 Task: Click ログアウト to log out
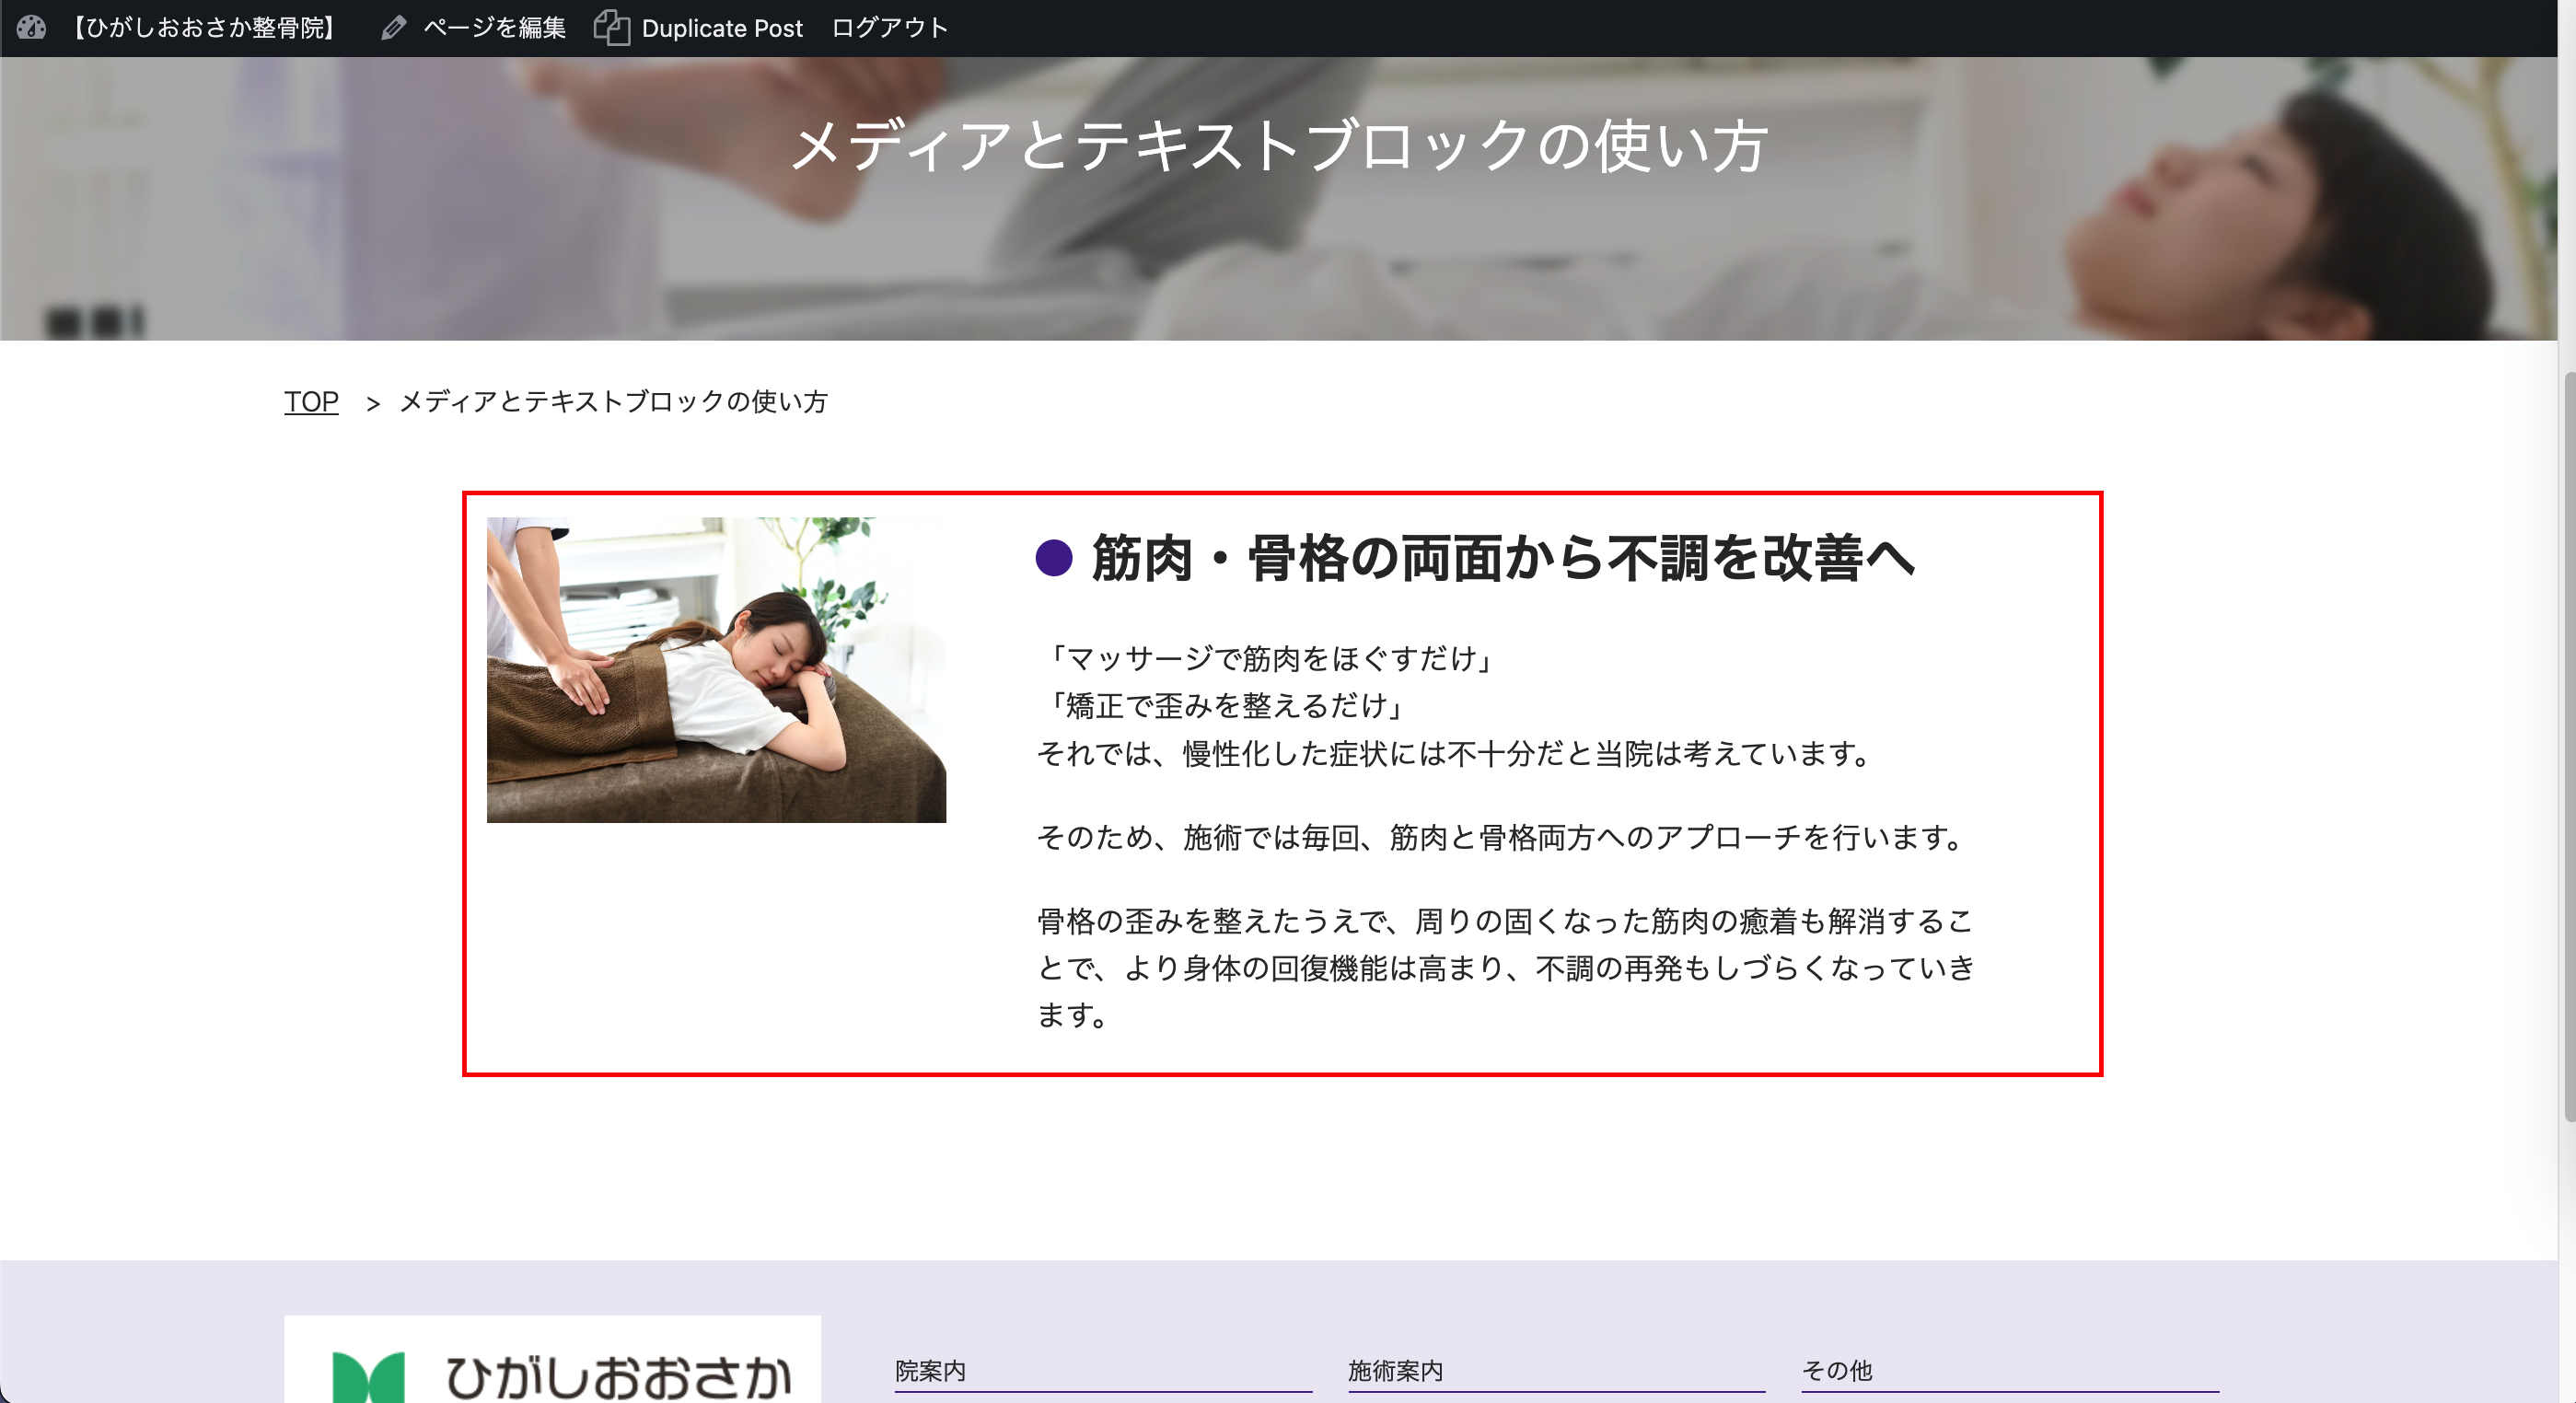[889, 28]
